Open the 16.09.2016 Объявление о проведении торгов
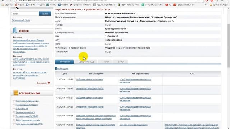 pyautogui.click(x=89, y=107)
